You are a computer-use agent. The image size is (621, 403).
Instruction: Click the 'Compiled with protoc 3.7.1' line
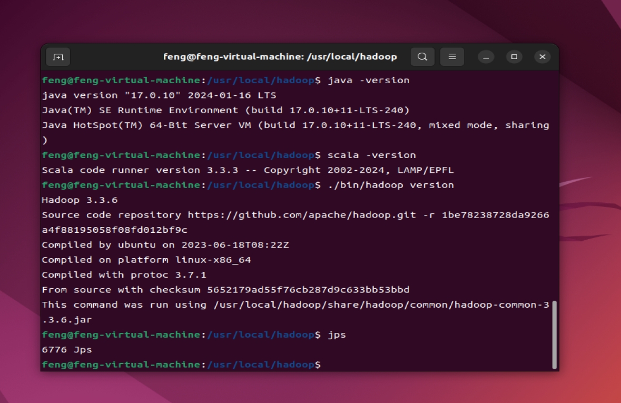[124, 275]
